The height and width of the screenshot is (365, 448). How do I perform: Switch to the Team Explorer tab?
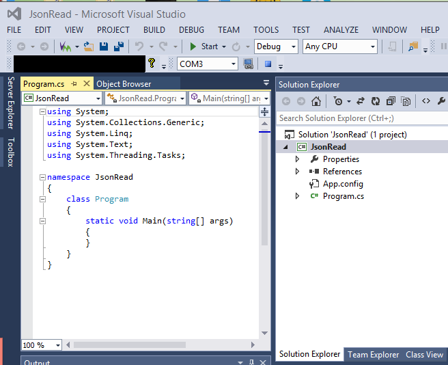[373, 355]
